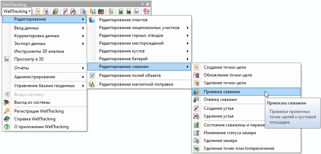Screen dimensions: 321x154
Task: Click the icon beside Обновление точки-цели
Action: pos(197,75)
